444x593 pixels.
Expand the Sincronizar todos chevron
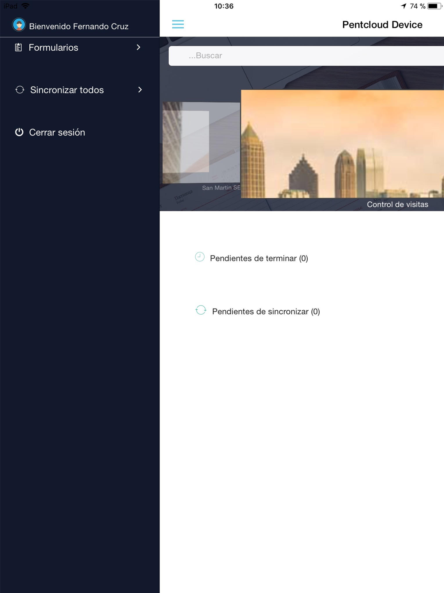[x=140, y=90]
